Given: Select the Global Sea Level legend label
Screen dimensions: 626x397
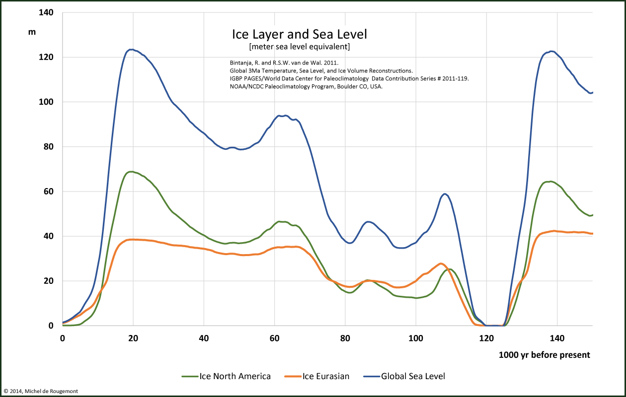Looking at the screenshot, I should pyautogui.click(x=413, y=376).
